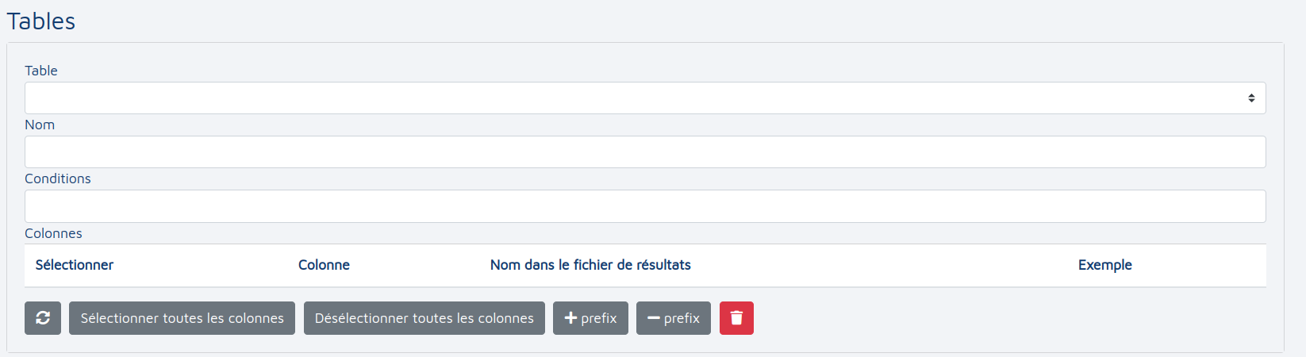Remove the prefix using the minus prefix button

[x=674, y=318]
